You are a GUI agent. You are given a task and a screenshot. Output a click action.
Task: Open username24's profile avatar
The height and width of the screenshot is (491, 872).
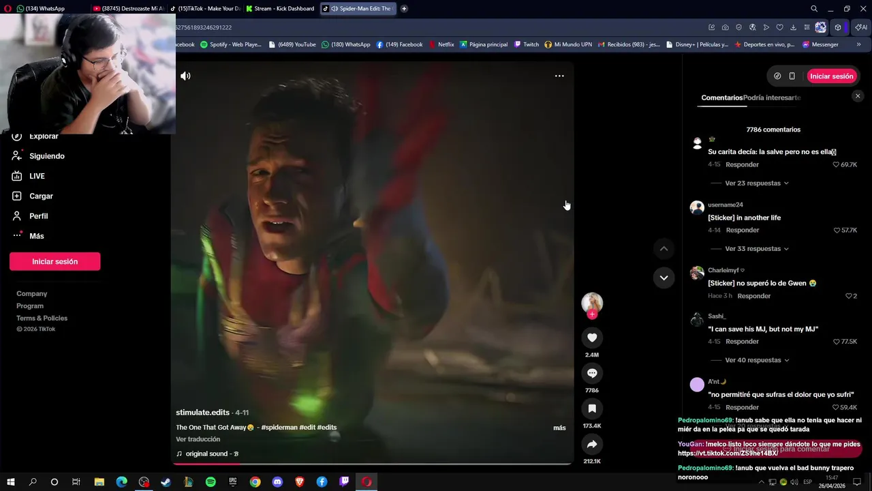pyautogui.click(x=697, y=207)
